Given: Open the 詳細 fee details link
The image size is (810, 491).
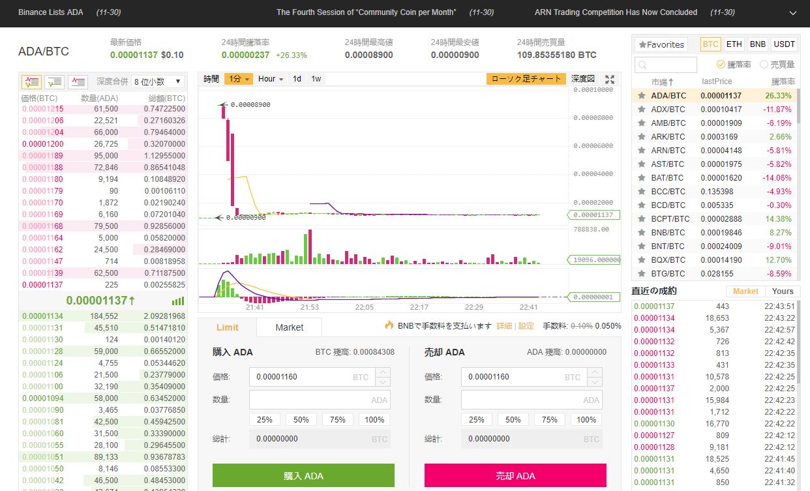Looking at the screenshot, I should (504, 325).
